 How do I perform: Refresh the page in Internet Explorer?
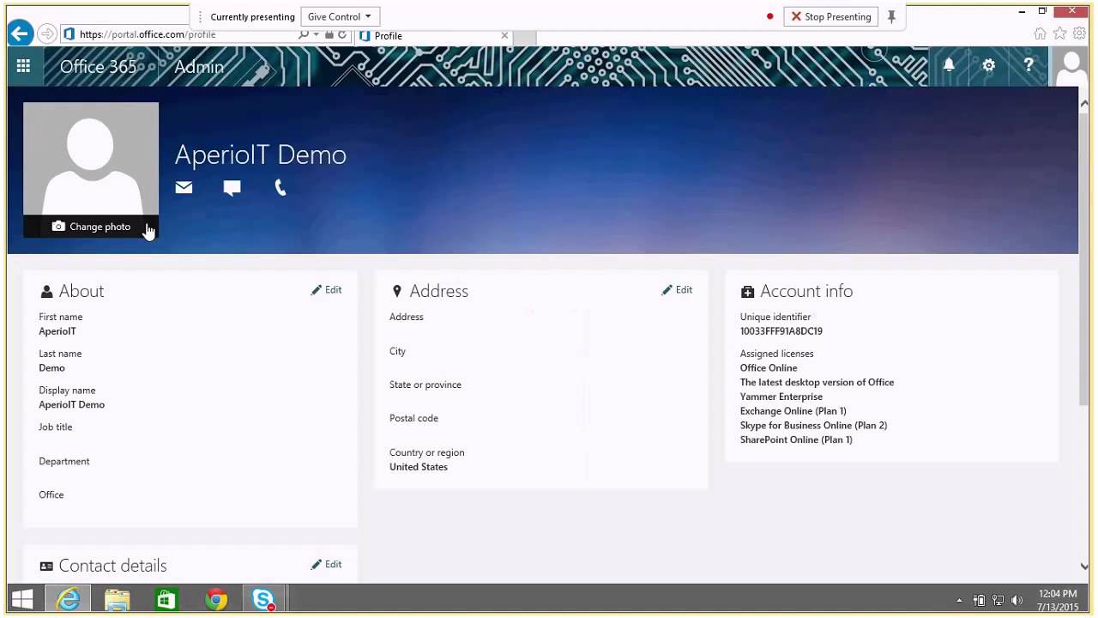343,34
